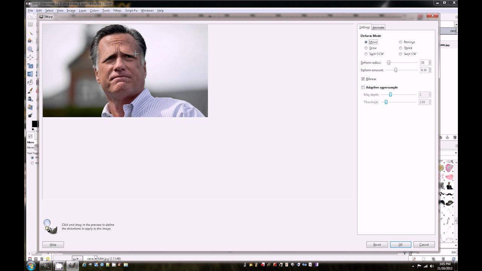The height and width of the screenshot is (271, 482).
Task: Click the Mitt.jpg status bar text
Action: (x=110, y=259)
